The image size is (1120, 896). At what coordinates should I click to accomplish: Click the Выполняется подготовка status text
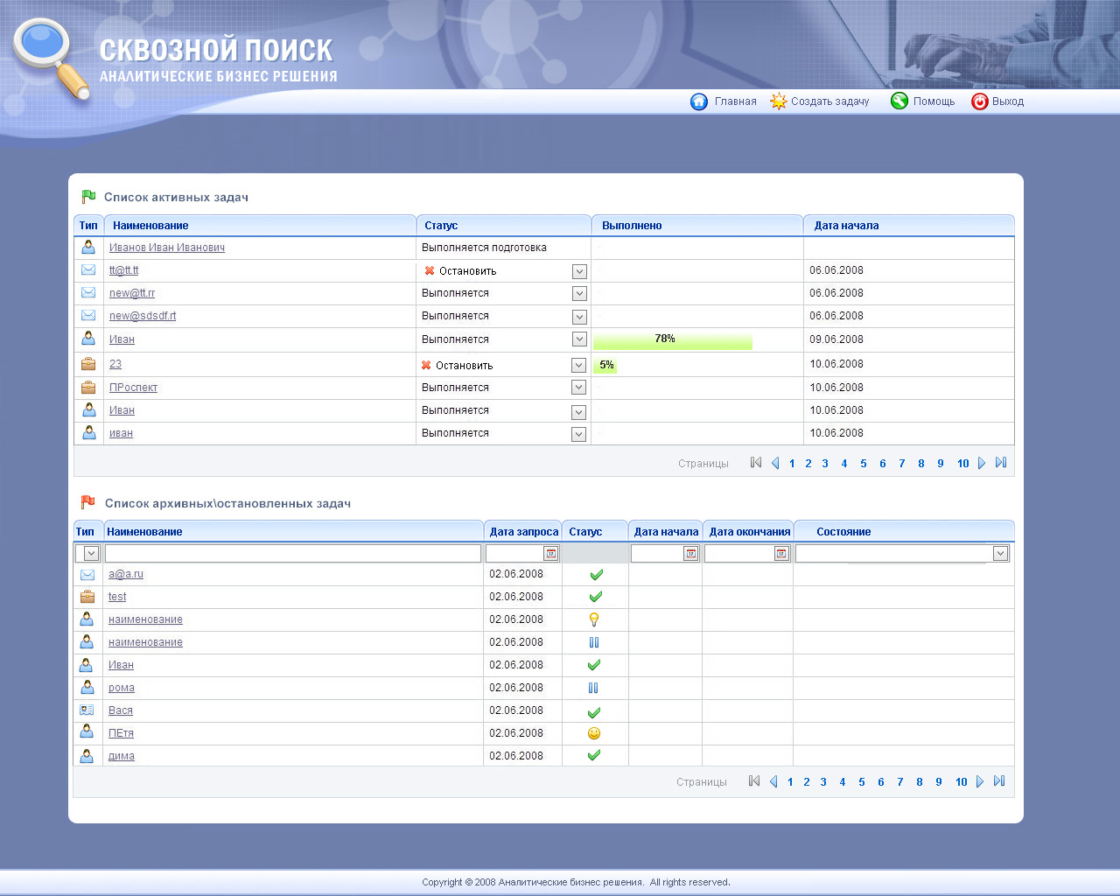[x=484, y=248]
